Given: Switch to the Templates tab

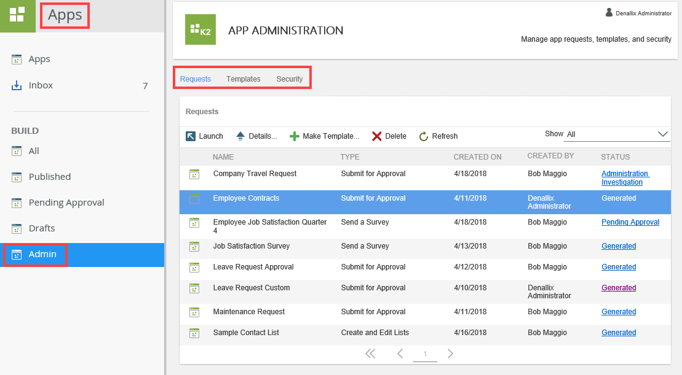Looking at the screenshot, I should pos(243,79).
